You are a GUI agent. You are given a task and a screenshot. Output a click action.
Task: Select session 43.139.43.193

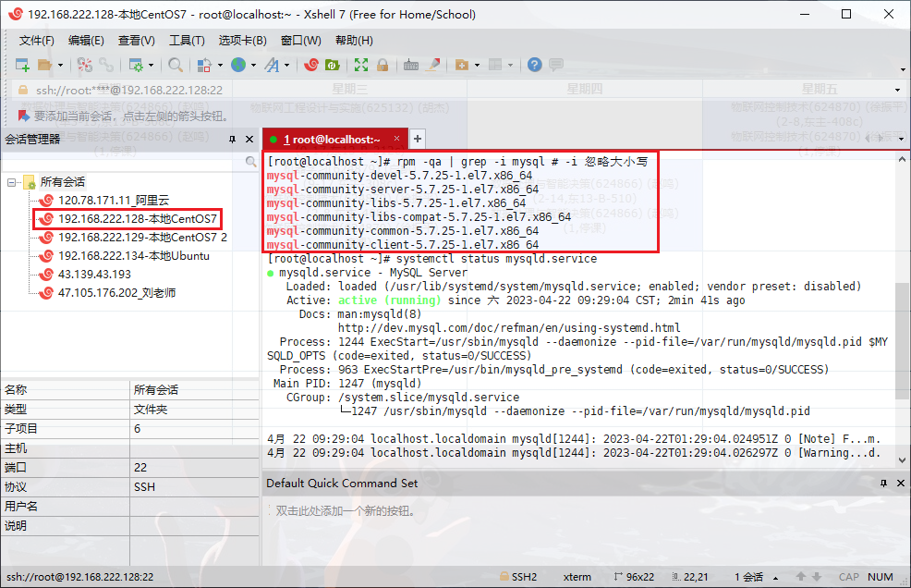click(x=94, y=275)
